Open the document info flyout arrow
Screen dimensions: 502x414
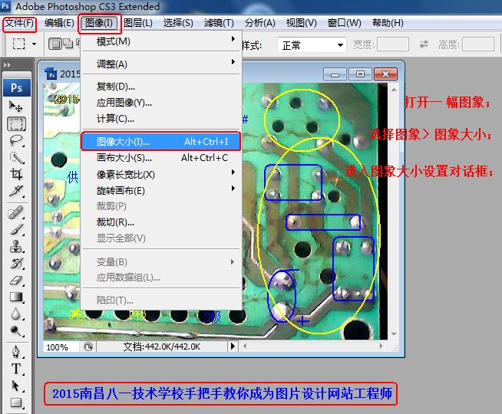pyautogui.click(x=233, y=346)
